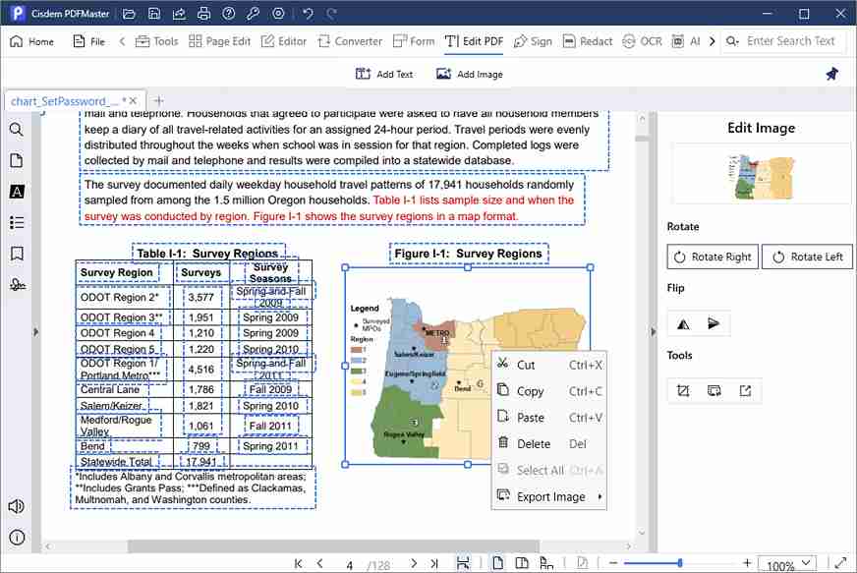857x573 pixels.
Task: Switch to the Form tab
Action: point(414,41)
